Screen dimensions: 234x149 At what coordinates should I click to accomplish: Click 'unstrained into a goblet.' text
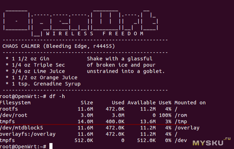(126, 71)
